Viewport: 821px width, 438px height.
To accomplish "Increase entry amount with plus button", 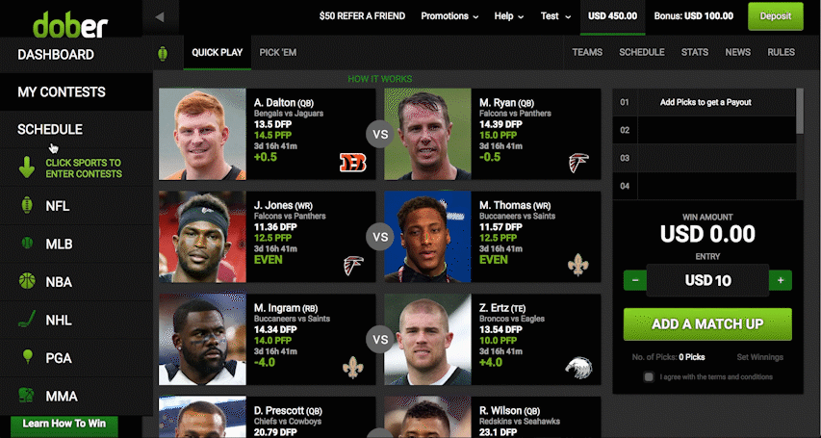I will [781, 280].
